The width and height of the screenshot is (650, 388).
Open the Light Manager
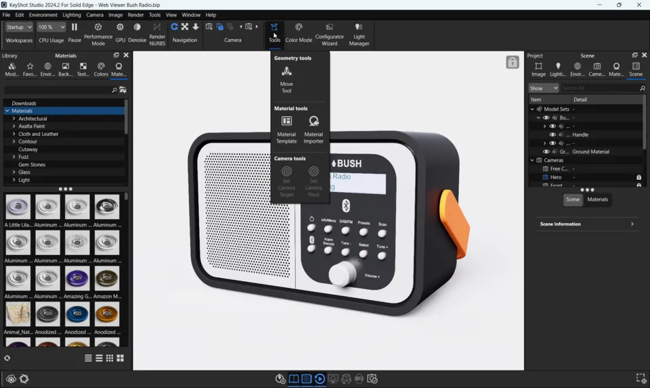359,34
